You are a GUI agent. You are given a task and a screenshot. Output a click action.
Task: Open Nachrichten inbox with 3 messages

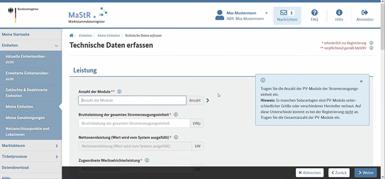[287, 15]
